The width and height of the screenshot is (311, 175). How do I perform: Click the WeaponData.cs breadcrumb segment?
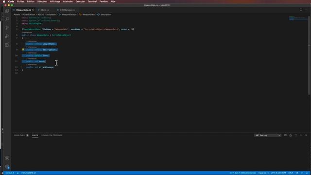(x=69, y=15)
